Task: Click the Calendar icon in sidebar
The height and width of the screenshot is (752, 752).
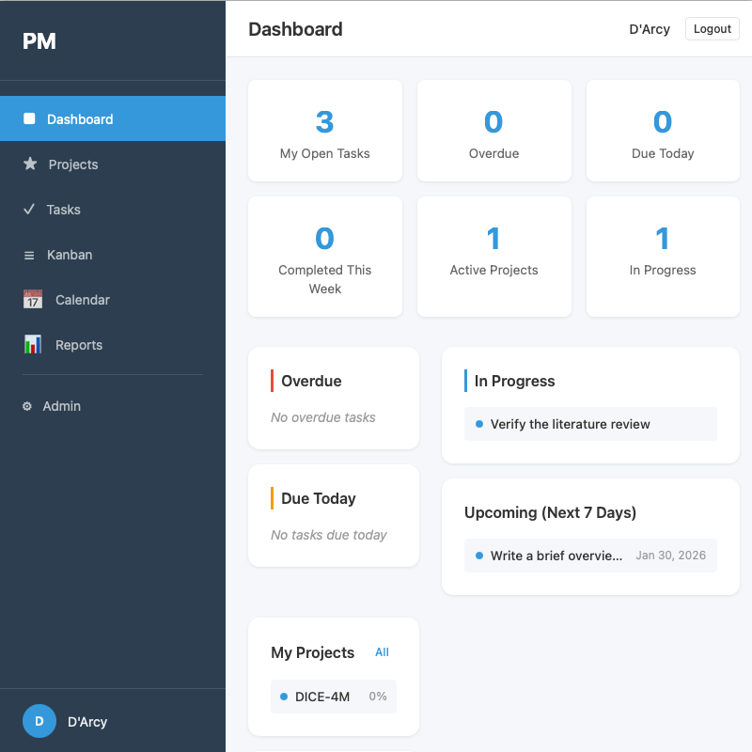Action: (x=33, y=300)
